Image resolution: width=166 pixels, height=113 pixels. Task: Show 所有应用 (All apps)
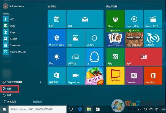click(x=9, y=102)
